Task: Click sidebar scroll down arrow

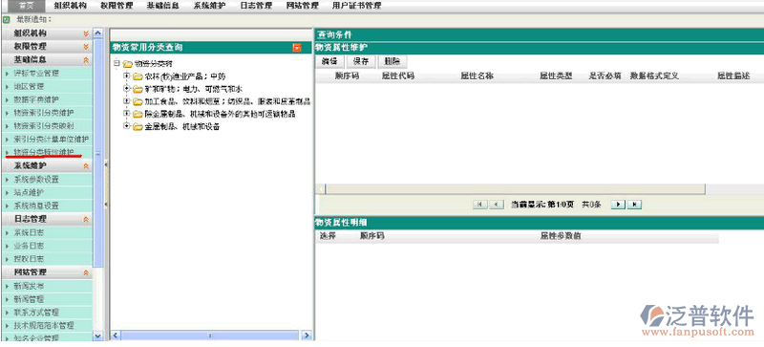Action: (x=98, y=336)
